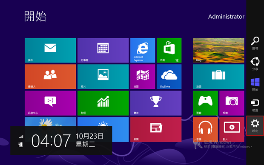The height and width of the screenshot is (165, 264).
Task: Open the 訊息中心 Messaging tile
Action: (50, 103)
